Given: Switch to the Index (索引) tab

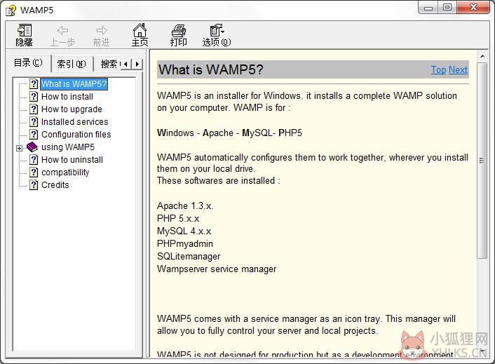Looking at the screenshot, I should 72,64.
